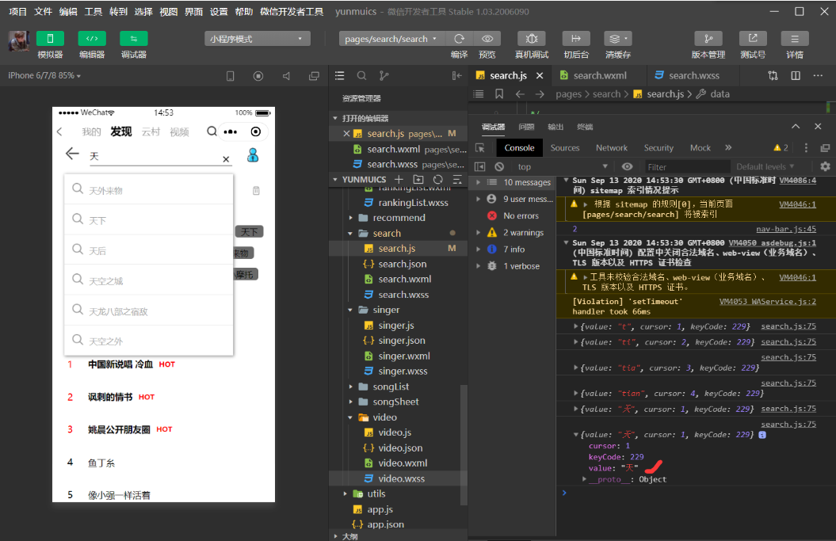Screen dimensions: 836x541
Task: Select the 天外来物 search suggestion
Action: point(149,190)
